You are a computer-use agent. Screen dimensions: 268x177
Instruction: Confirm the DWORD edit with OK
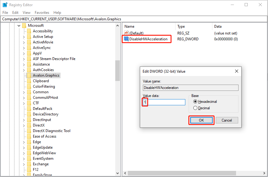[x=201, y=120]
